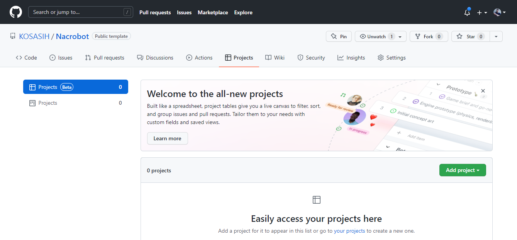Select the Projects tab
This screenshot has height=240, width=517.
239,58
